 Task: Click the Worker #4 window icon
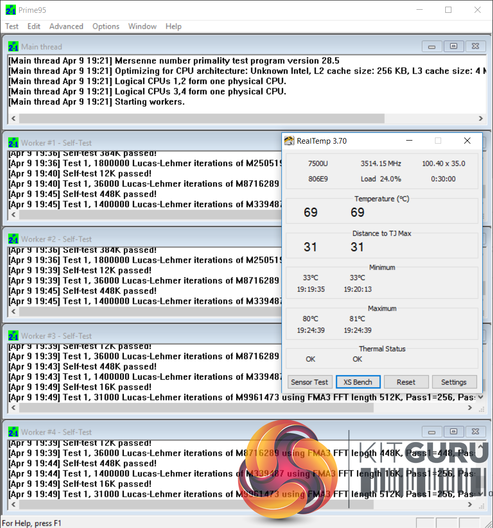[x=13, y=432]
